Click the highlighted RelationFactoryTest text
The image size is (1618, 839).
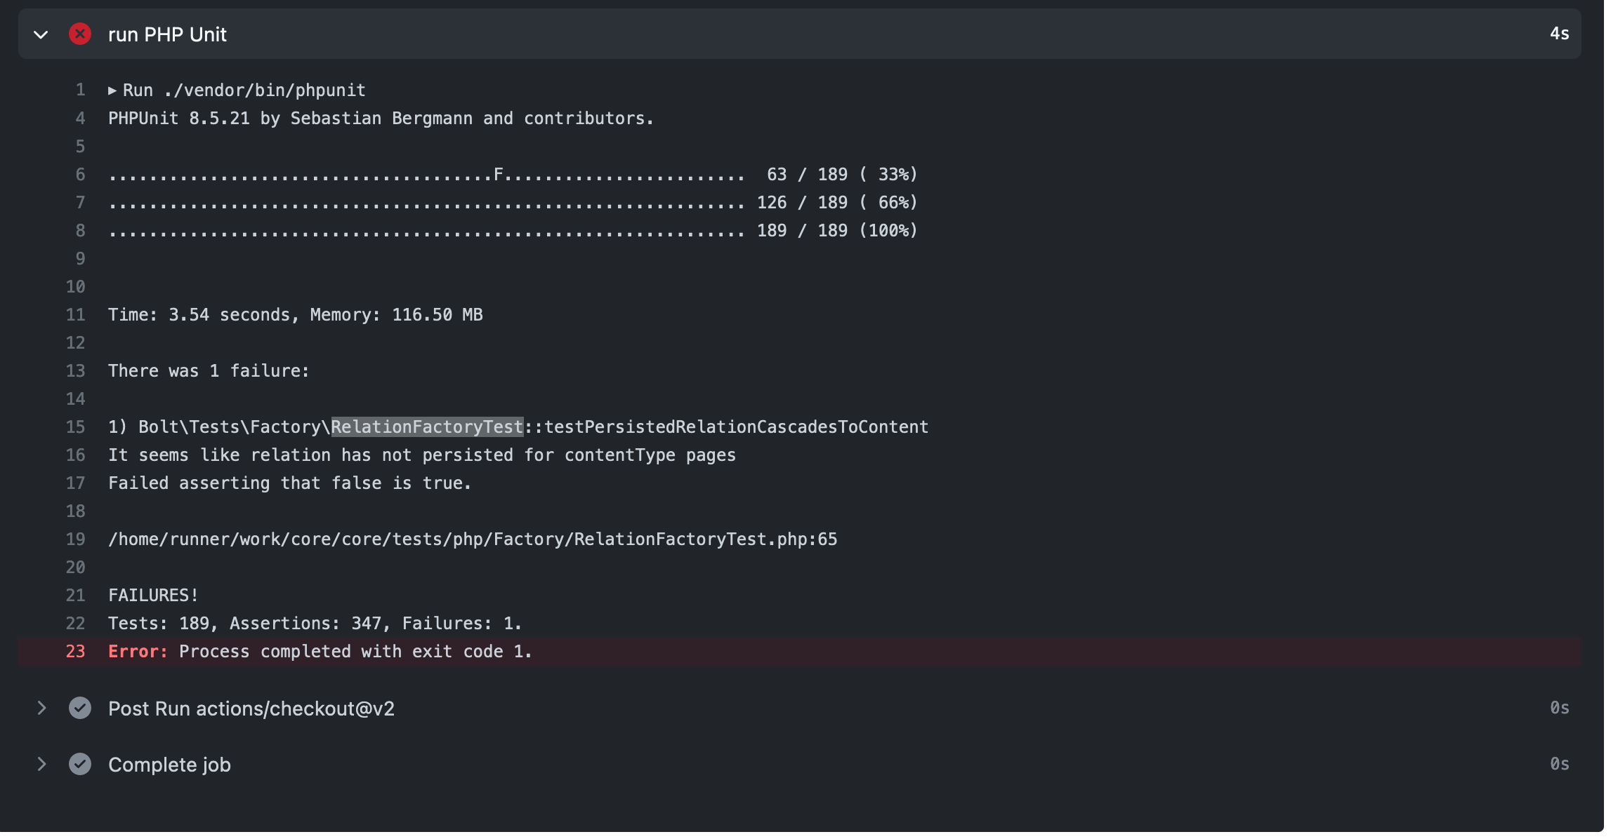click(x=427, y=427)
